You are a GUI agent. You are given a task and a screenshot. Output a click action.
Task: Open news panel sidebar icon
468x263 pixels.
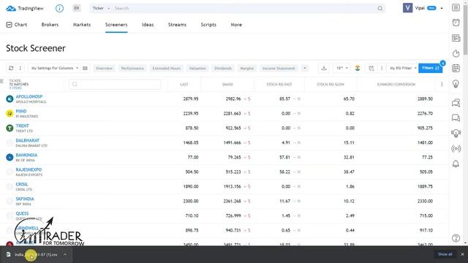point(456,38)
